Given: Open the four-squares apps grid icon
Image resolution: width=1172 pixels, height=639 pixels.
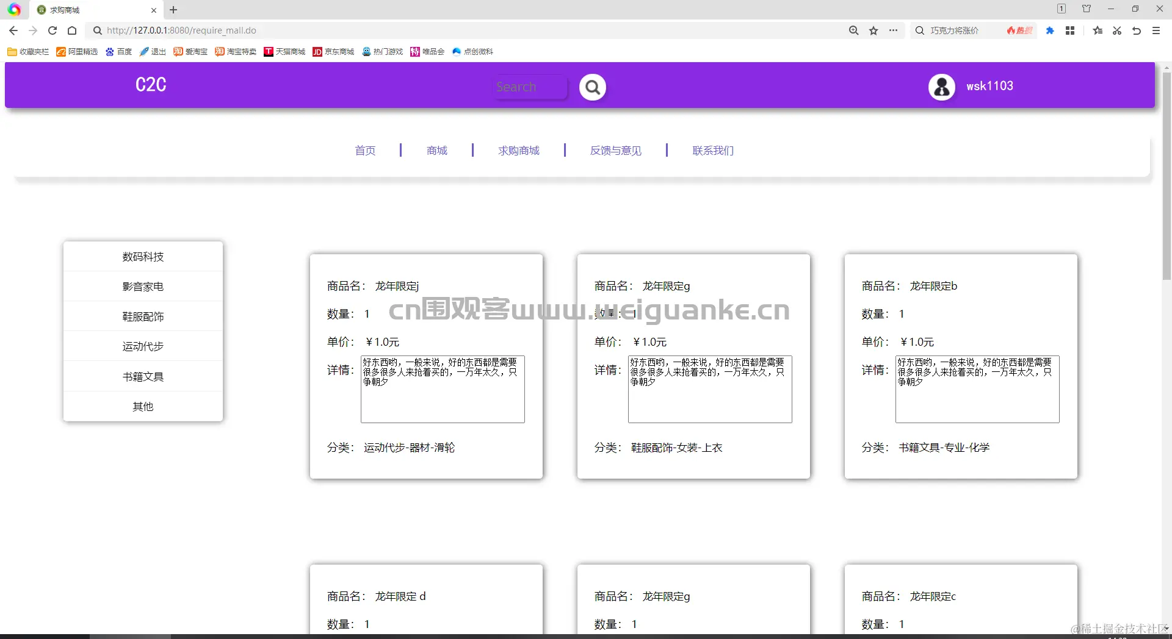Looking at the screenshot, I should tap(1070, 30).
